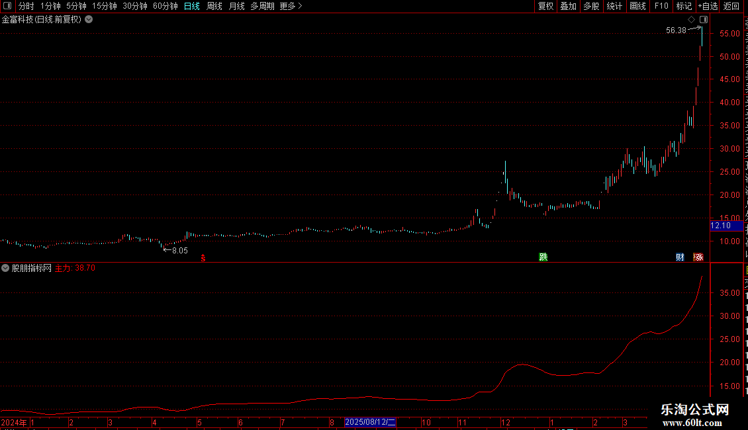Click the 统计 statistics button

pyautogui.click(x=614, y=6)
